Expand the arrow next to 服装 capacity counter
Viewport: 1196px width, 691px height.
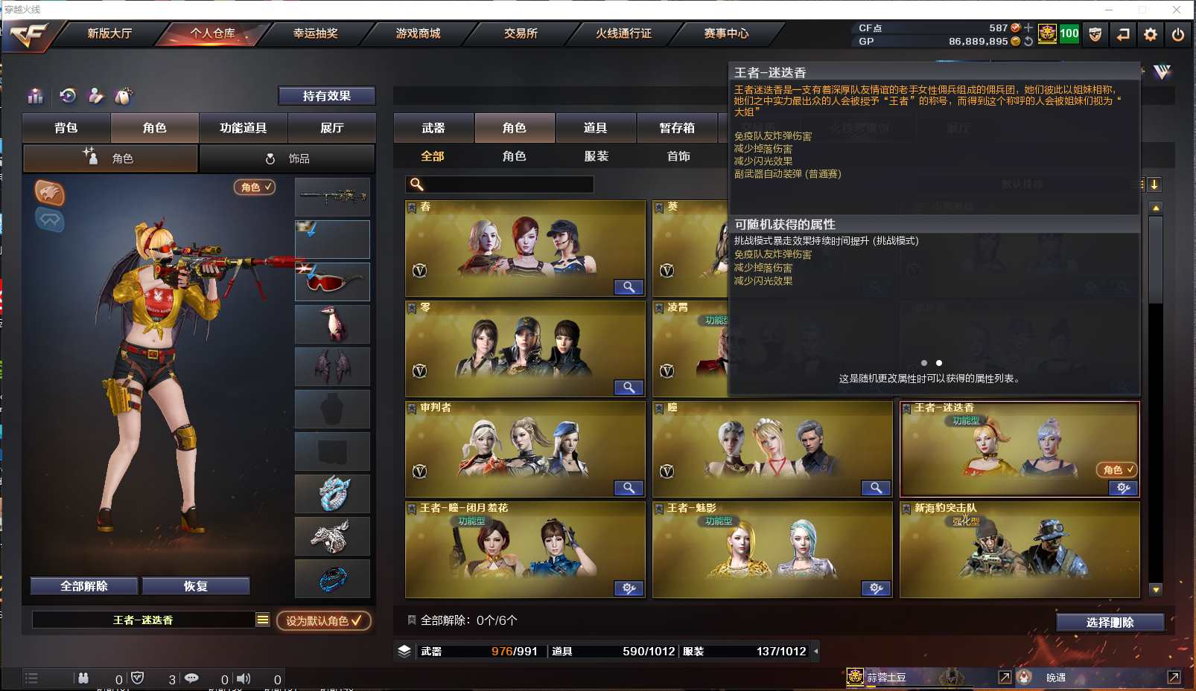pyautogui.click(x=816, y=652)
